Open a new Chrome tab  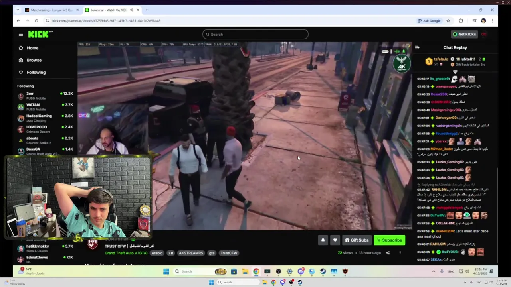(x=147, y=10)
